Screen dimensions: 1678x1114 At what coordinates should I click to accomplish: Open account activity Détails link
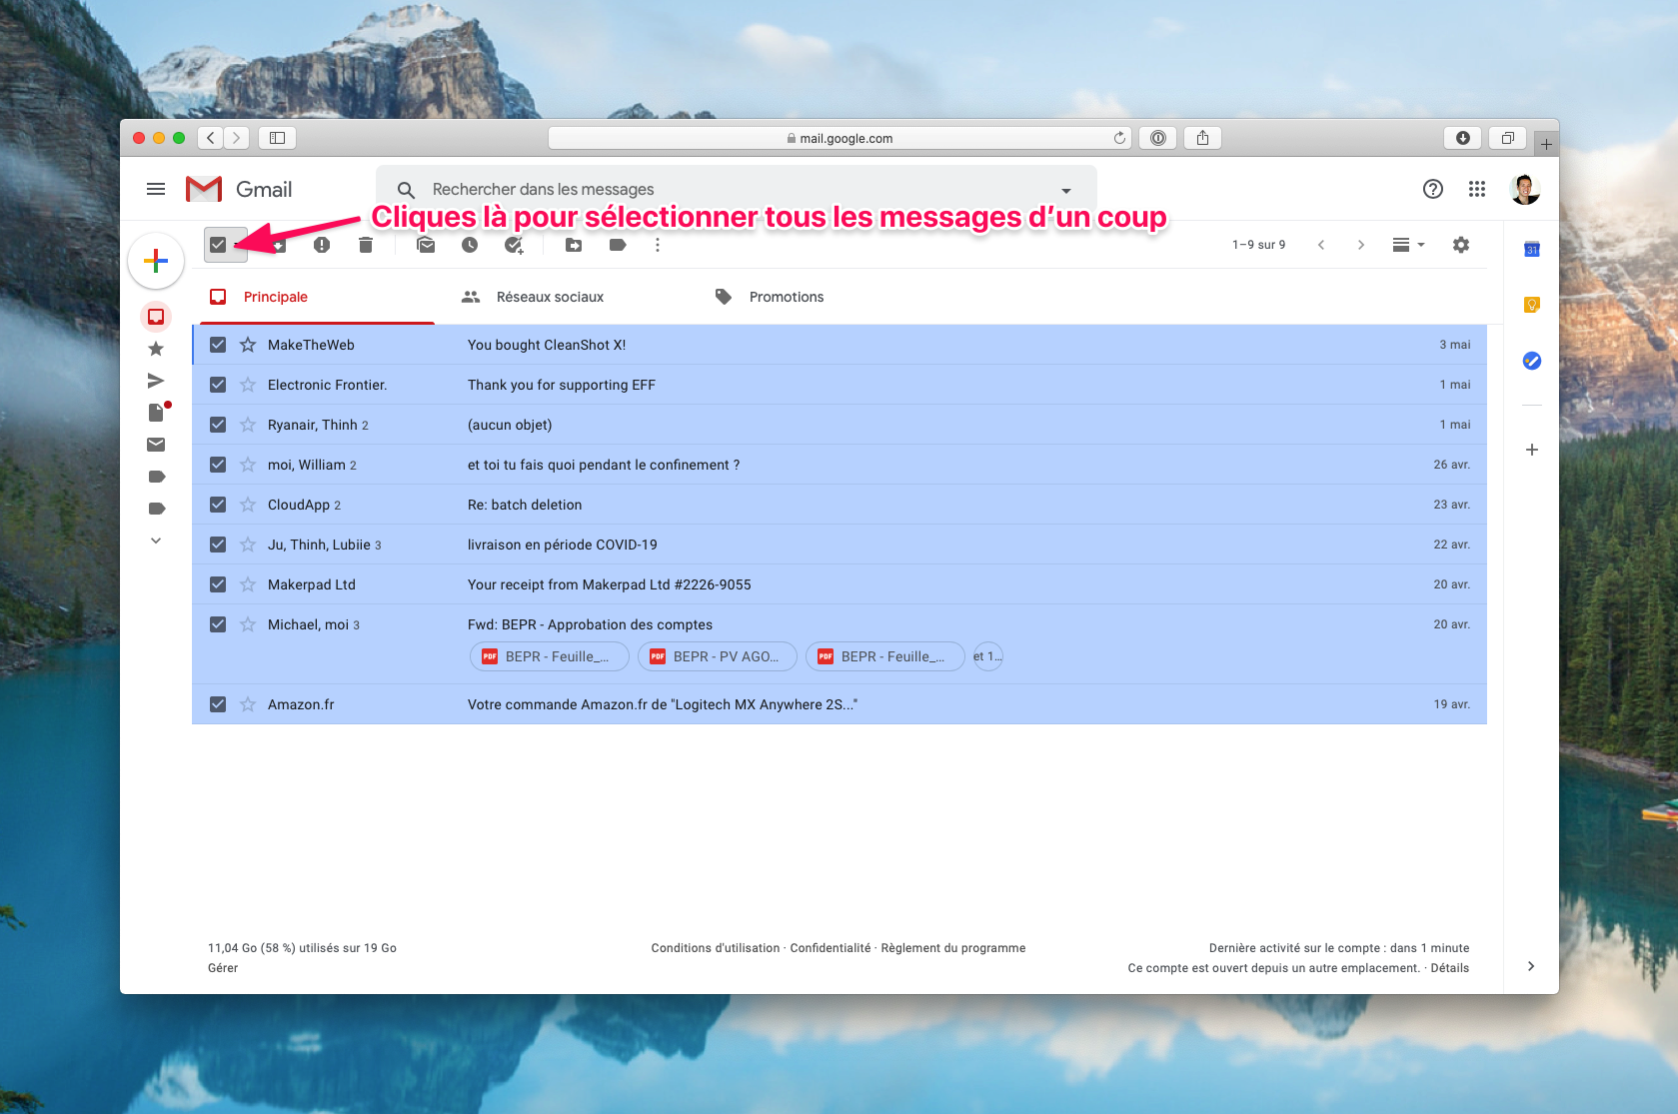coord(1450,968)
